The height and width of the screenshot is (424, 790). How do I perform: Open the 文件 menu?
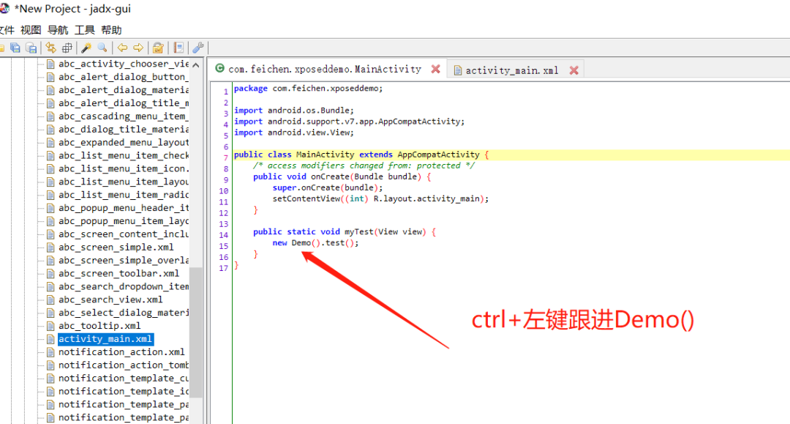point(7,30)
